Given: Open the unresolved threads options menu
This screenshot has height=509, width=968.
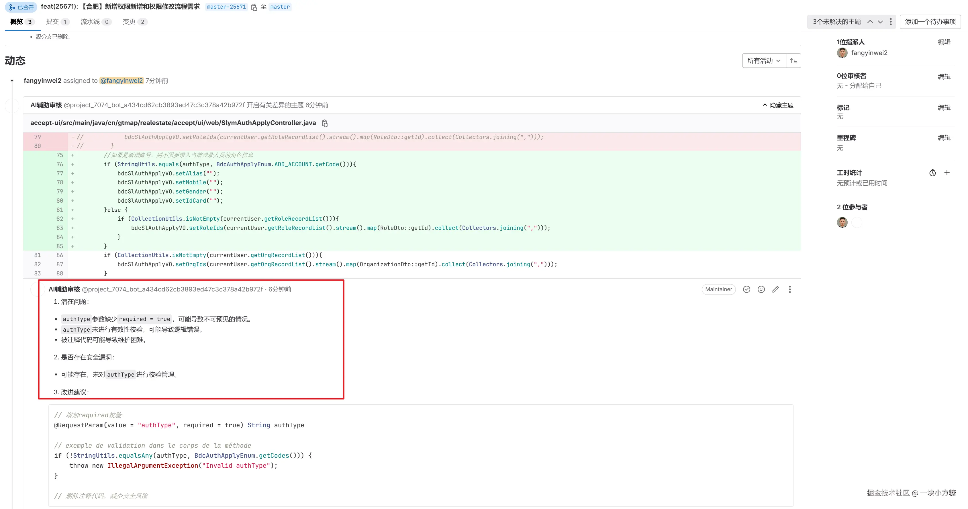Looking at the screenshot, I should tap(891, 22).
